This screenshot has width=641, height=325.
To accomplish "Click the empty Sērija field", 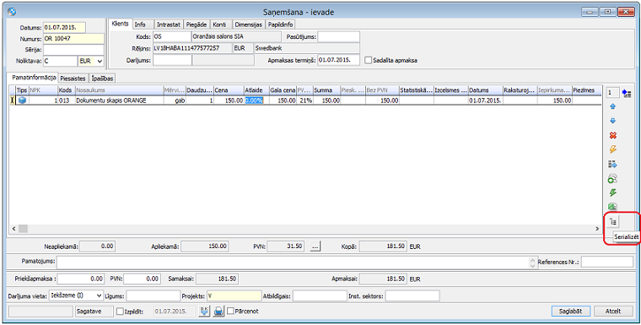I will point(73,50).
